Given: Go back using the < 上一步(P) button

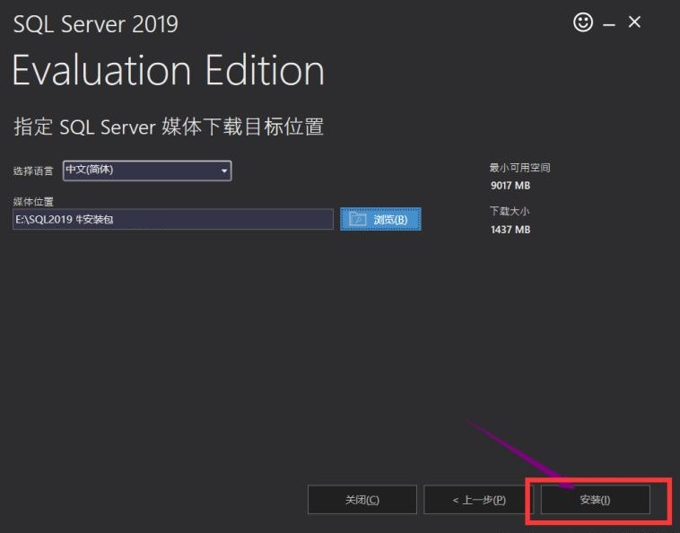Looking at the screenshot, I should (x=478, y=500).
